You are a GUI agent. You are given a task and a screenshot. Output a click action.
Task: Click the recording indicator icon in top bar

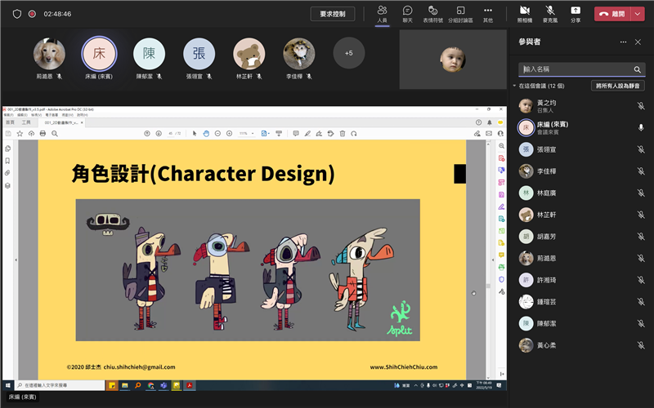32,14
